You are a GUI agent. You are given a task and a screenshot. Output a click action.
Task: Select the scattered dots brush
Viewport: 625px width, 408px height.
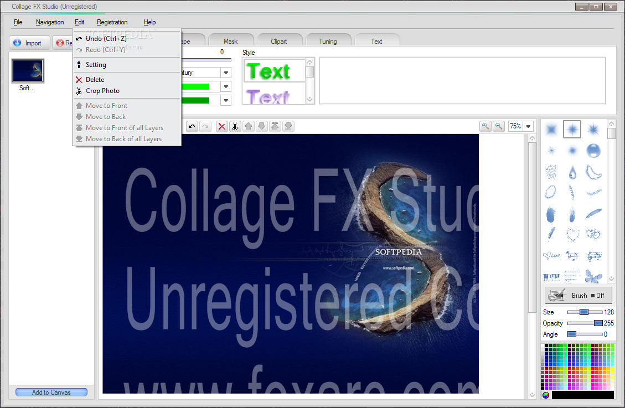[x=551, y=172]
